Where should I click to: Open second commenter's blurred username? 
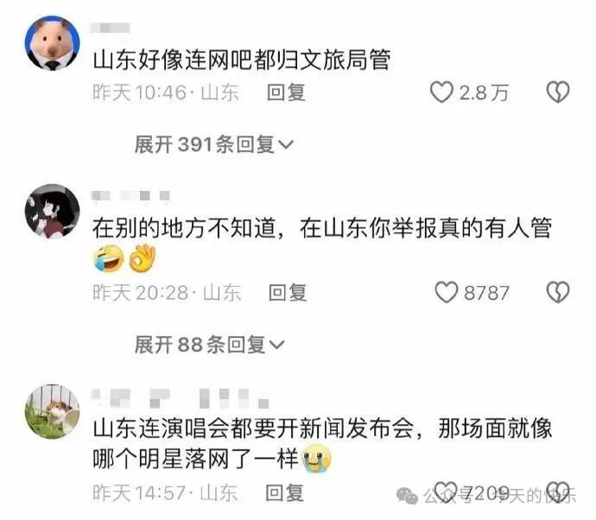[x=130, y=196]
